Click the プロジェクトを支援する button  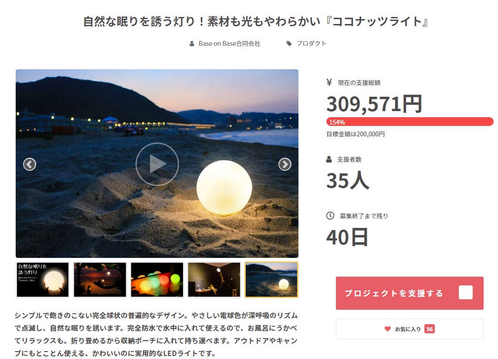point(410,293)
